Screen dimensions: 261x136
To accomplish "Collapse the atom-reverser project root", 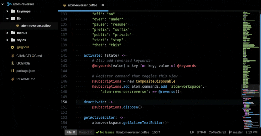I will (3, 4).
